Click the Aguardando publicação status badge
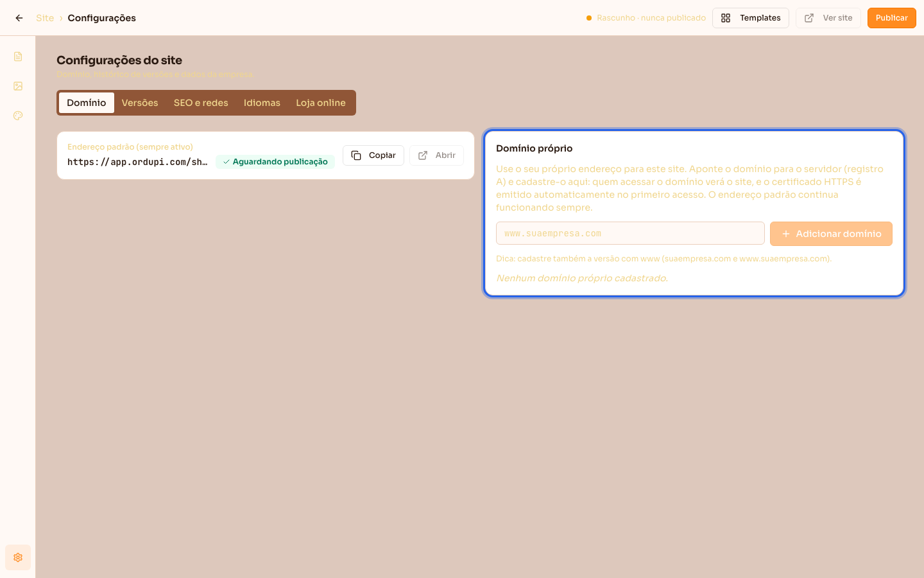924x578 pixels. click(275, 162)
